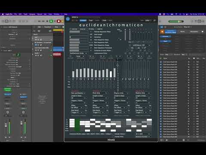Mute the second track with blue M

[36, 45]
